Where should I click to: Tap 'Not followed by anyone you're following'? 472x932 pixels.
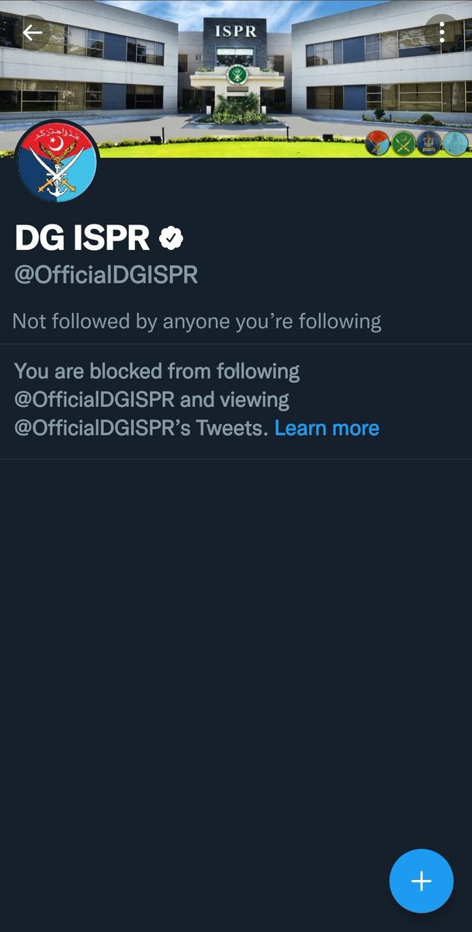[x=197, y=322]
